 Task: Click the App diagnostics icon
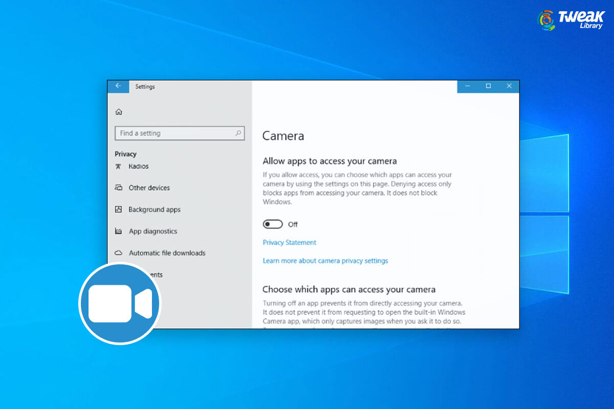pos(119,231)
